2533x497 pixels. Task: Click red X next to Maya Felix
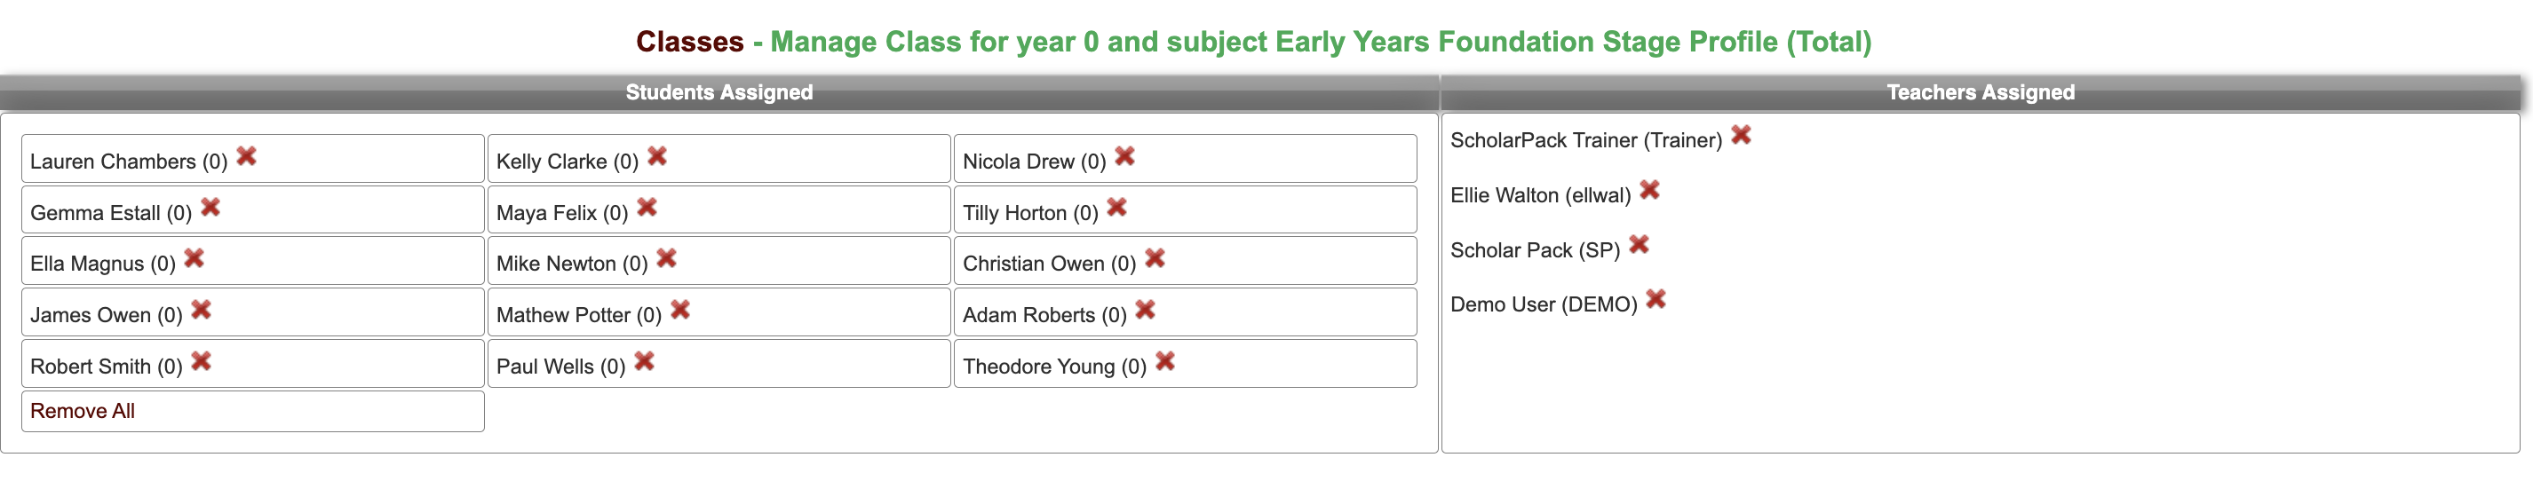647,208
